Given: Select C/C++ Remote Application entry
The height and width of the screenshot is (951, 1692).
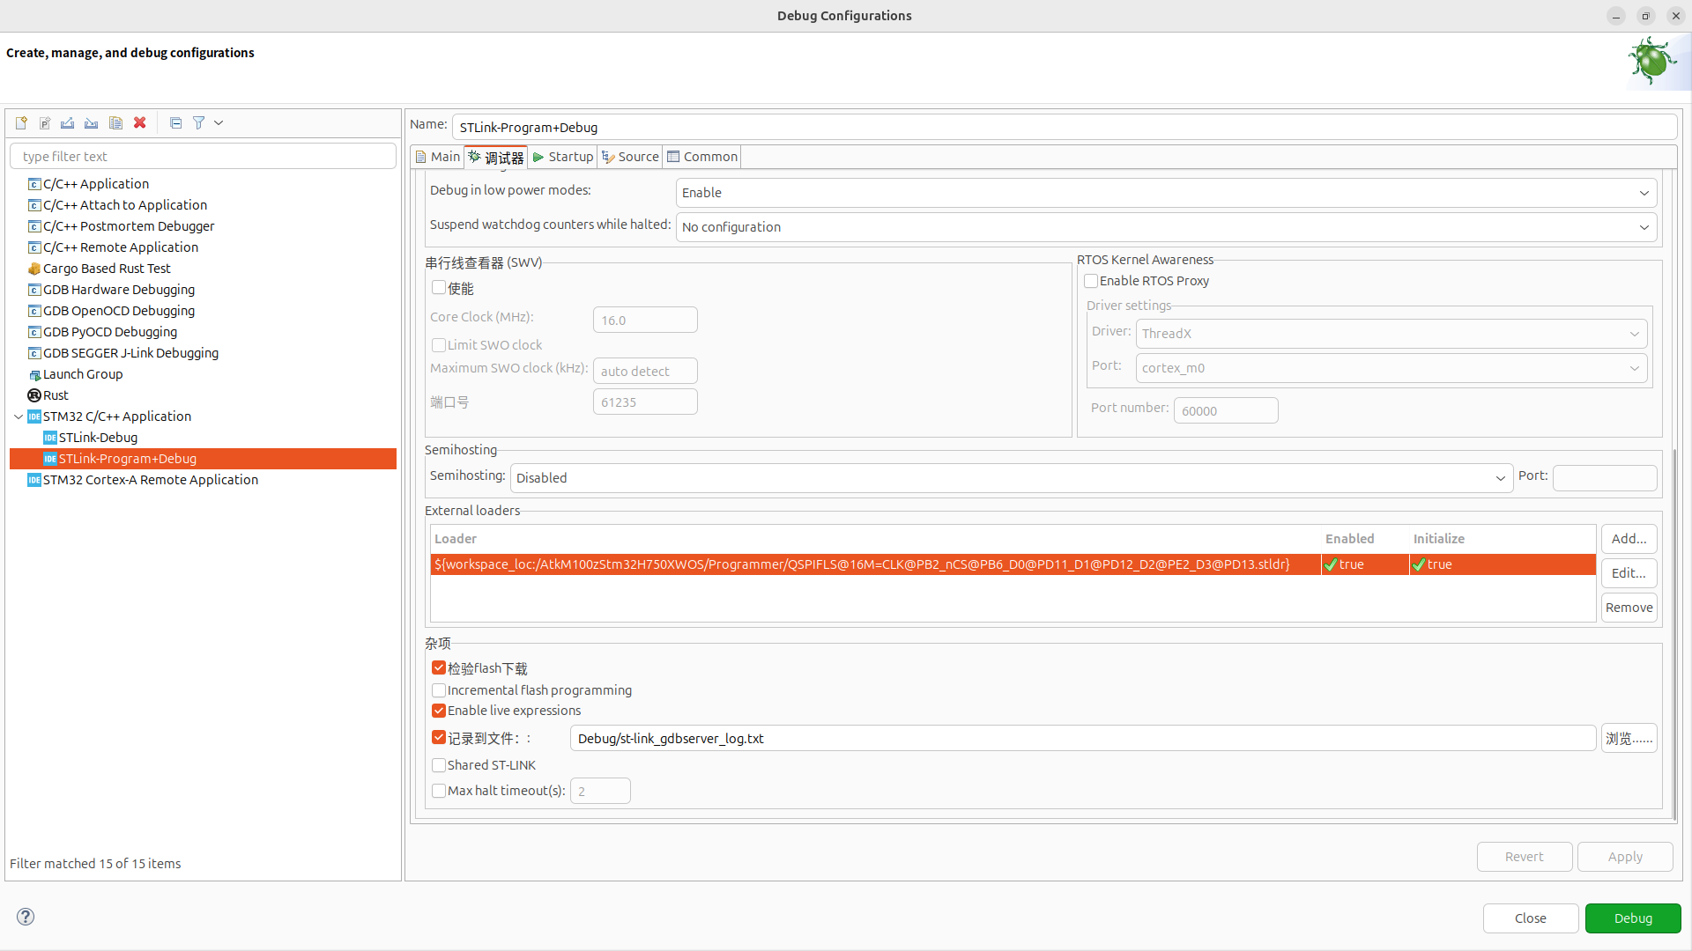Looking at the screenshot, I should [x=121, y=247].
